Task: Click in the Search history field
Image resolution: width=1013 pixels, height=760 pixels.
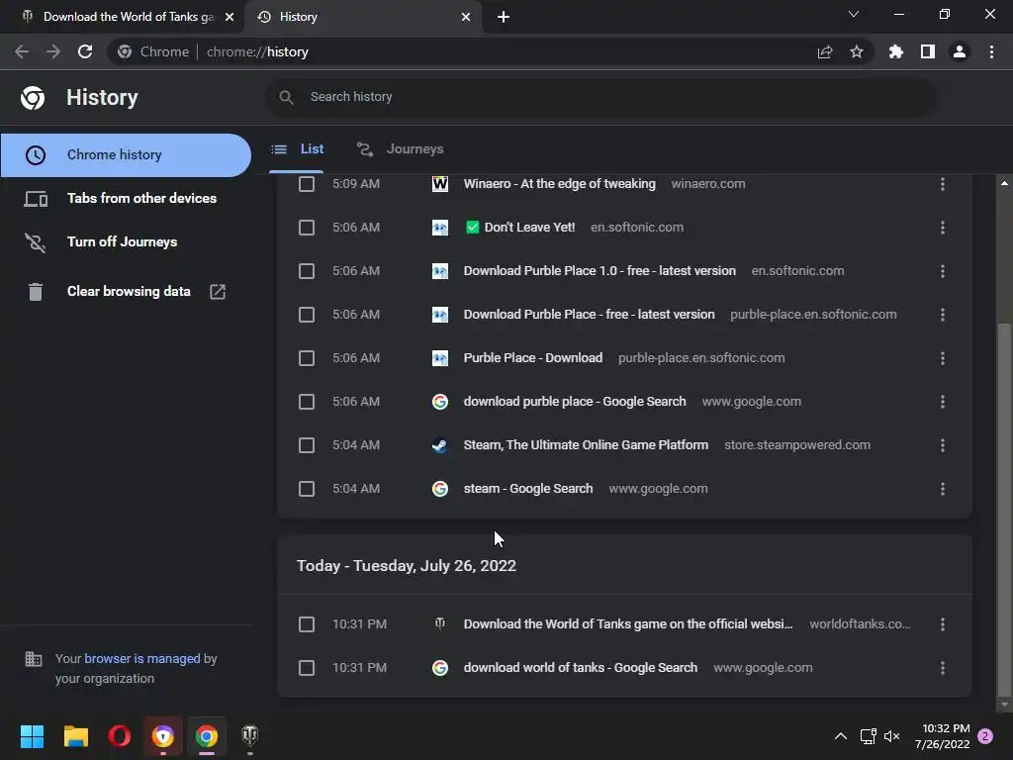Action: click(600, 97)
